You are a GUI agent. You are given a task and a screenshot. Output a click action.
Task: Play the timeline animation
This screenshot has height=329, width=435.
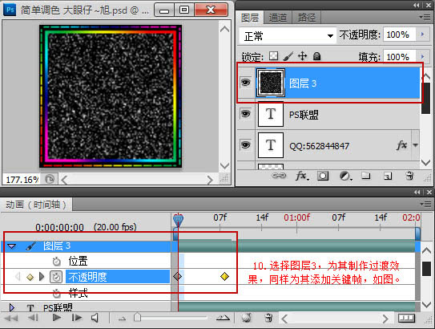click(57, 317)
